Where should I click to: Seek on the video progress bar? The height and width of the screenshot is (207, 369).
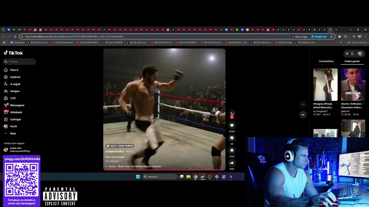pyautogui.click(x=164, y=170)
